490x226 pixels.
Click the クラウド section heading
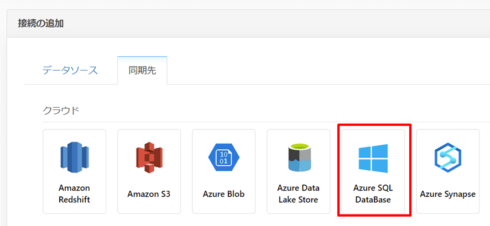coord(61,111)
